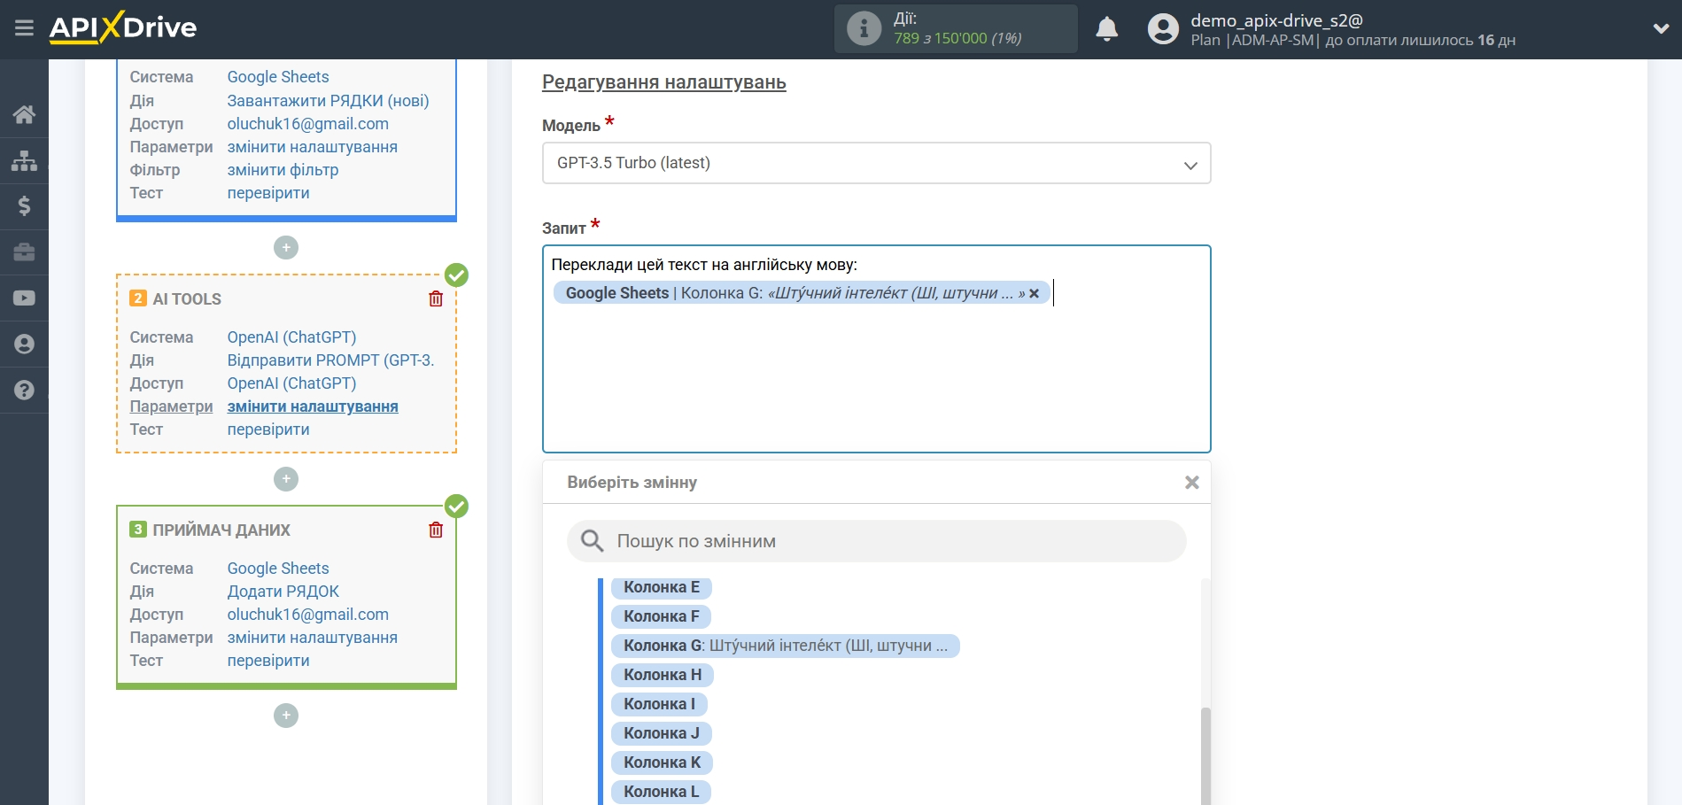The image size is (1682, 805).
Task: Open profile icon in sidebar
Action: click(x=24, y=344)
